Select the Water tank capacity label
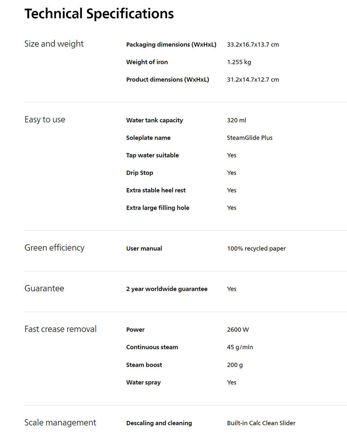 154,120
